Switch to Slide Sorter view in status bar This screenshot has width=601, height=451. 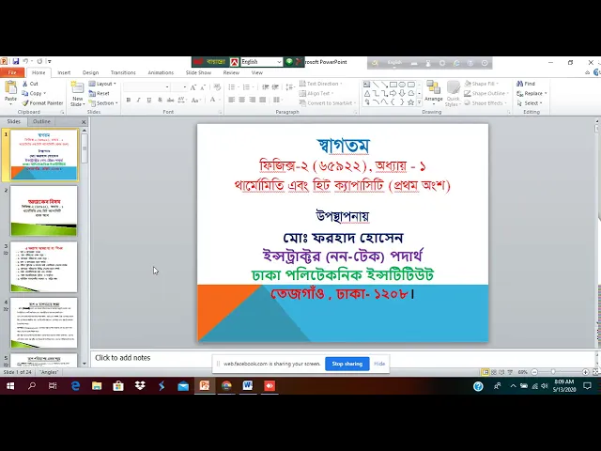coord(494,372)
